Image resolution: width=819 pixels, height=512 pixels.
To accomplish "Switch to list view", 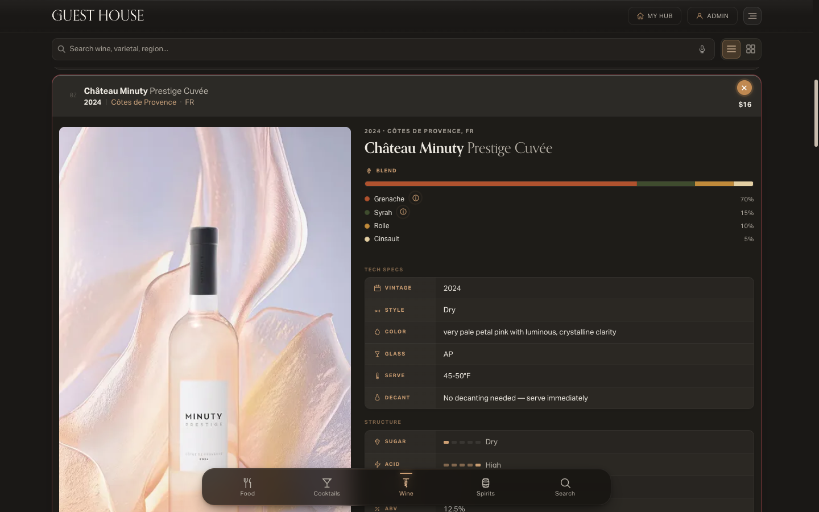I will (x=731, y=49).
